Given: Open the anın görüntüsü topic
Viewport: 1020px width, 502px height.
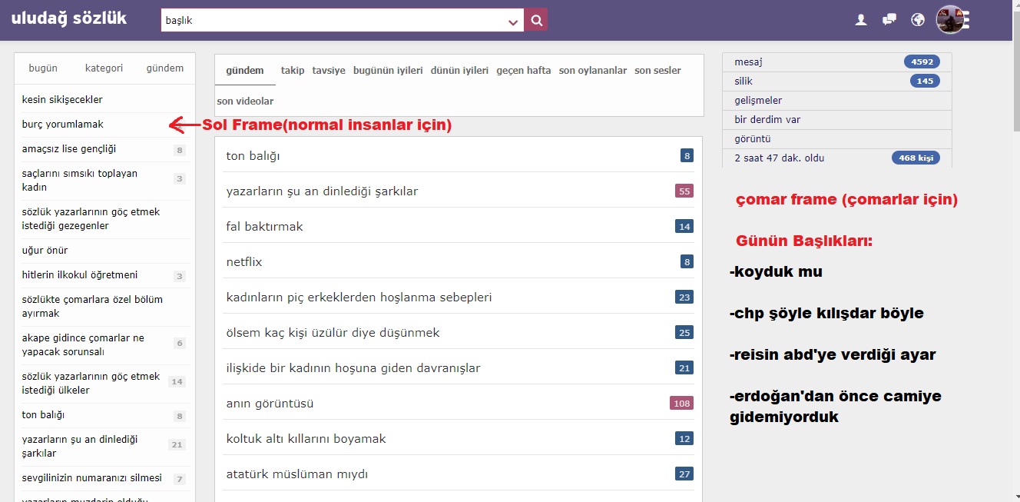Looking at the screenshot, I should point(270,404).
